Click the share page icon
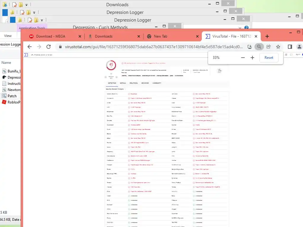This screenshot has height=227, width=303. [269, 47]
